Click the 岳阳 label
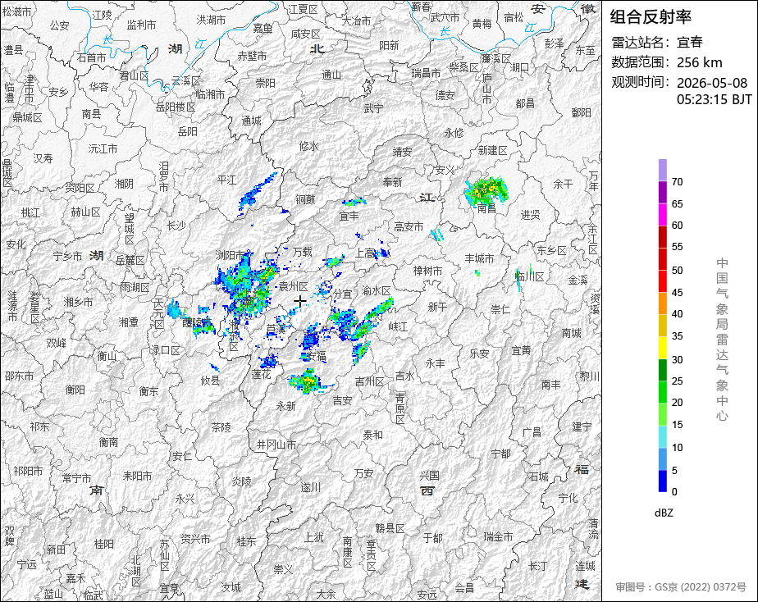758x602 pixels. click(x=188, y=131)
